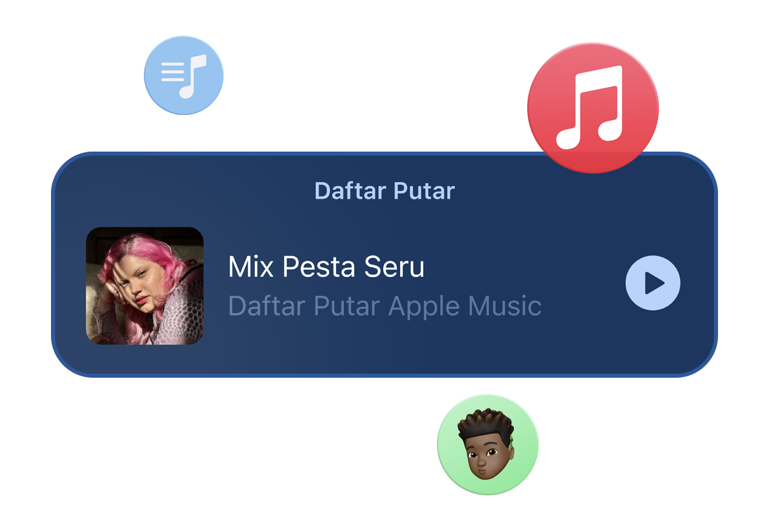Click the three lines on the playlist icon
Screen dimensions: 769x528
172,72
